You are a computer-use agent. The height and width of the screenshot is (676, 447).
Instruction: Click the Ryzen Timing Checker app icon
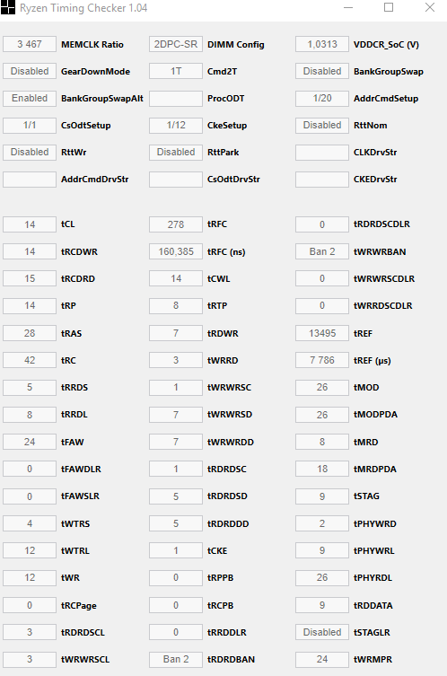coord(8,7)
